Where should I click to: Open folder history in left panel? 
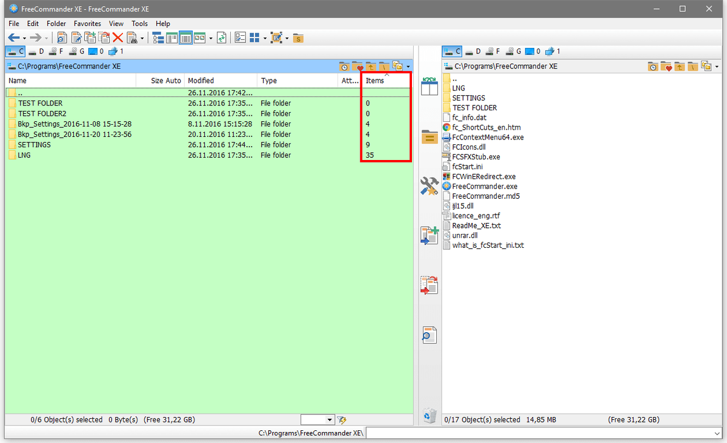pos(344,66)
